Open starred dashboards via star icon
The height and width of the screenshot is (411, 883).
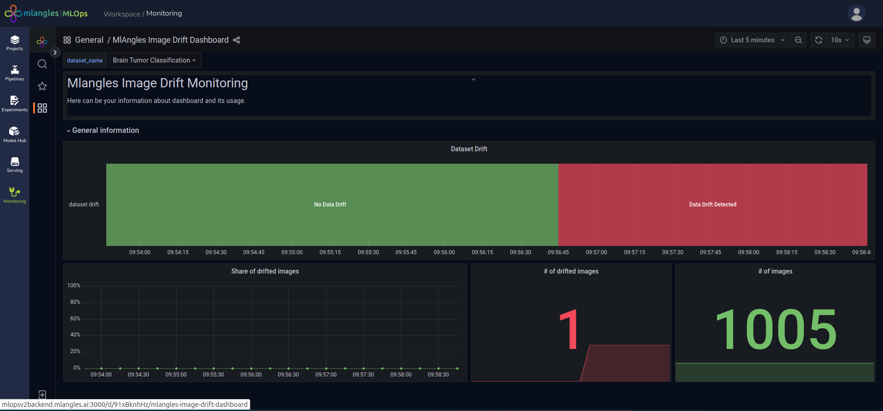pyautogui.click(x=42, y=86)
